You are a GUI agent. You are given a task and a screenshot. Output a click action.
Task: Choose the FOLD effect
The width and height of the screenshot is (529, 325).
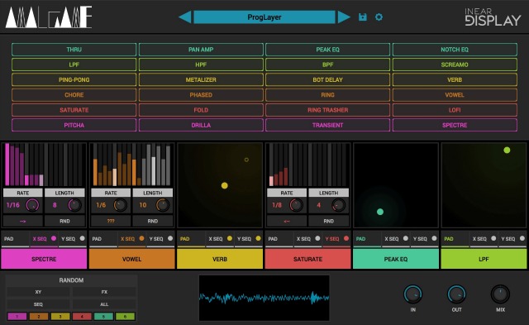(x=201, y=110)
